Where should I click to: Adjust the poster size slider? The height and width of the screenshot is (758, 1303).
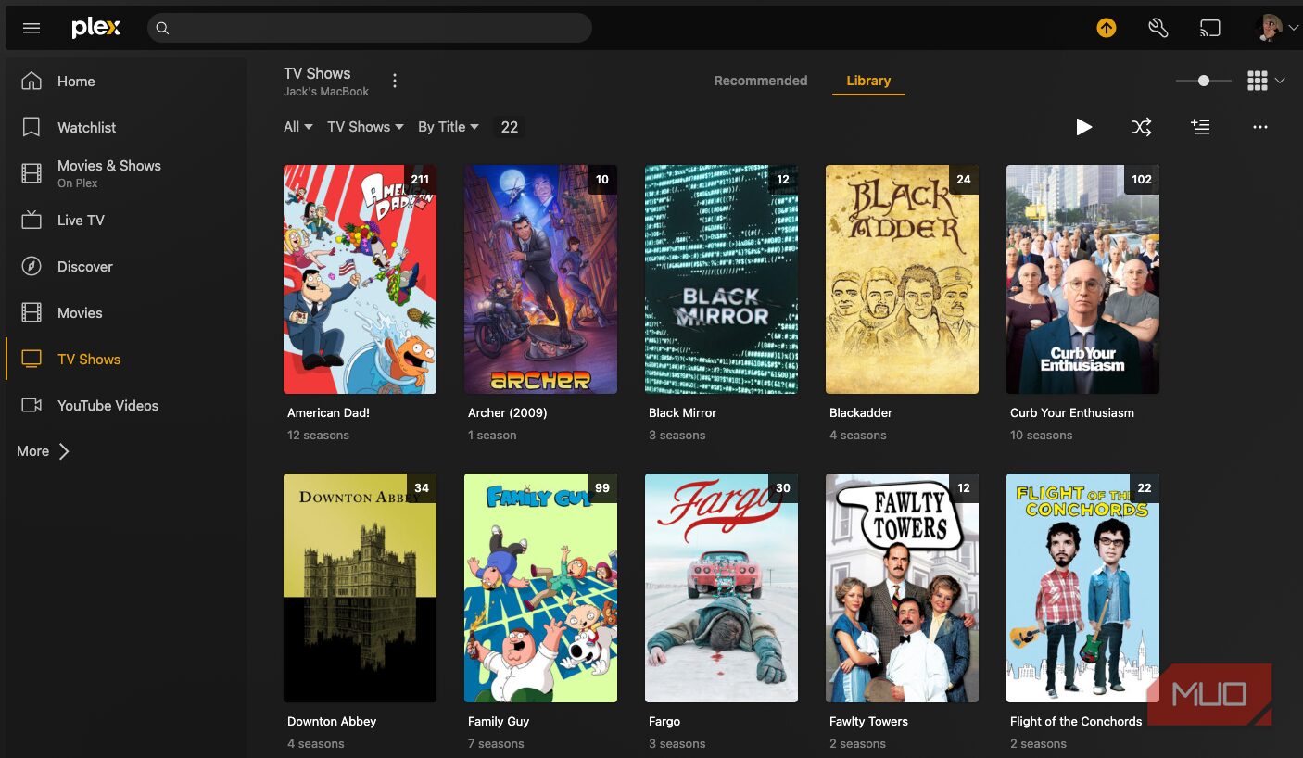[1203, 81]
